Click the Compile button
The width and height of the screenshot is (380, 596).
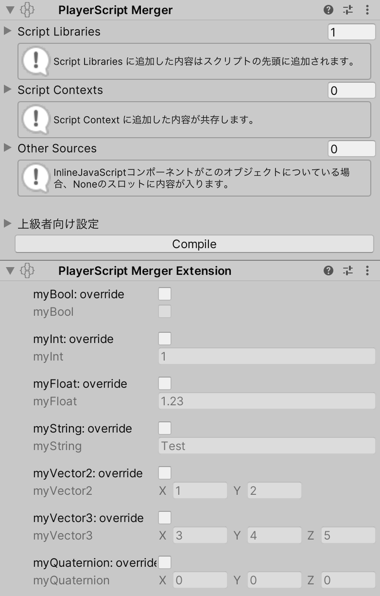click(x=194, y=244)
